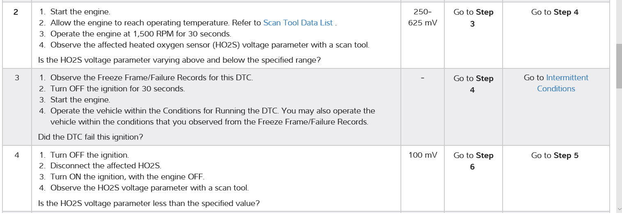622x215 pixels.
Task: Click the 100 mV value cell
Action: click(x=423, y=155)
